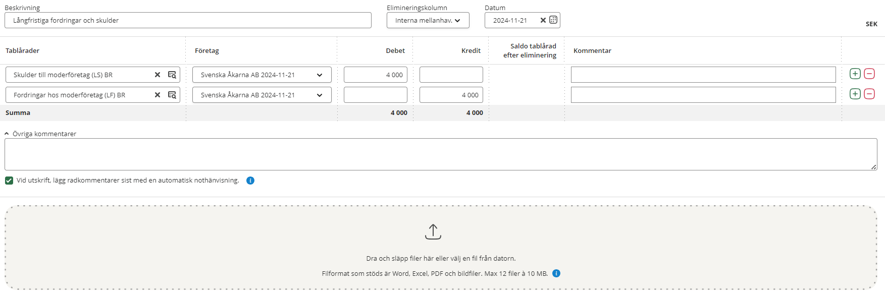Open the calendar date picker icon
The height and width of the screenshot is (294, 885).
click(553, 20)
